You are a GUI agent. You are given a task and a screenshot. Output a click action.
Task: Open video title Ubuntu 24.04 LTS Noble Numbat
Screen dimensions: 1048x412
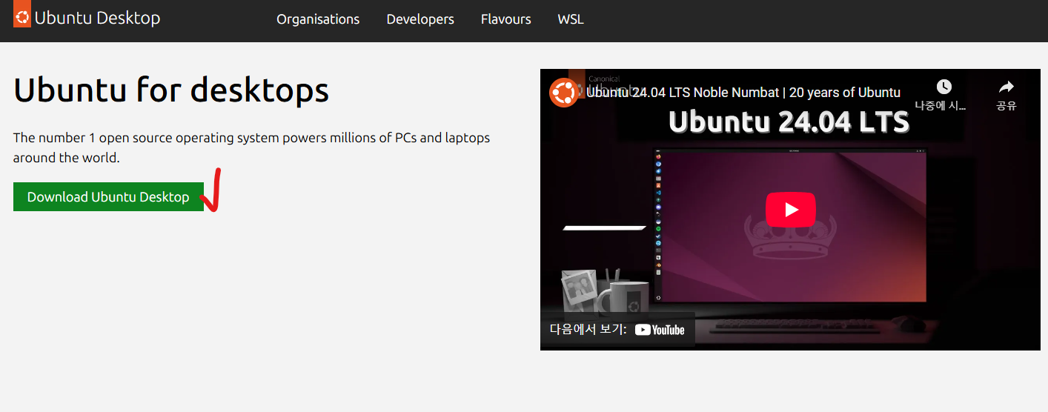[x=743, y=93]
